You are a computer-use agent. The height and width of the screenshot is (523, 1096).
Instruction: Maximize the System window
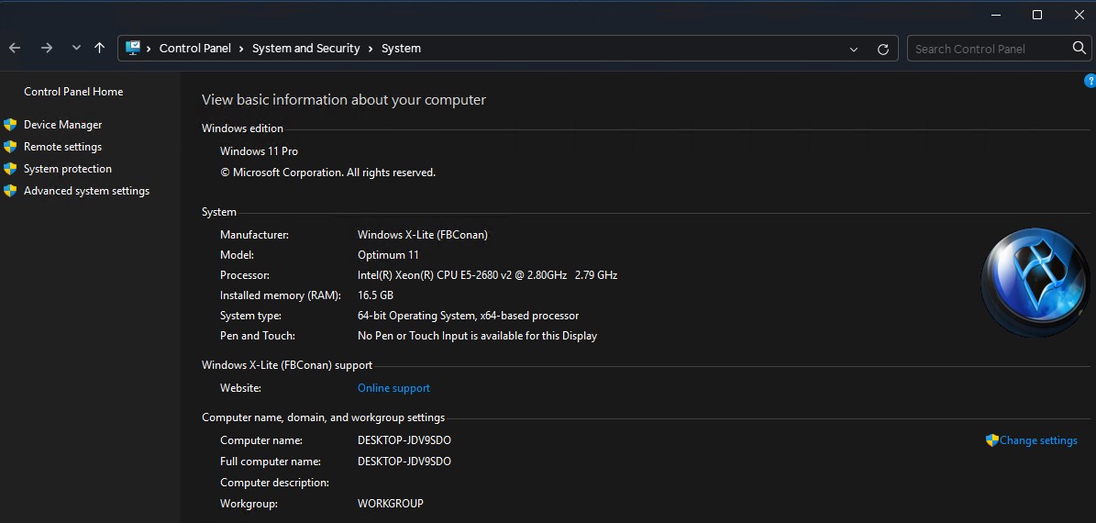point(1037,15)
